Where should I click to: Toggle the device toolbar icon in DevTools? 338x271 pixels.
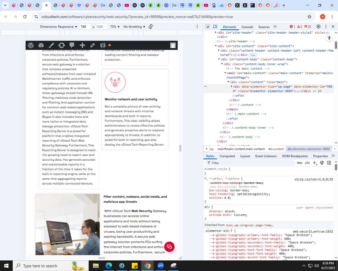215,26
